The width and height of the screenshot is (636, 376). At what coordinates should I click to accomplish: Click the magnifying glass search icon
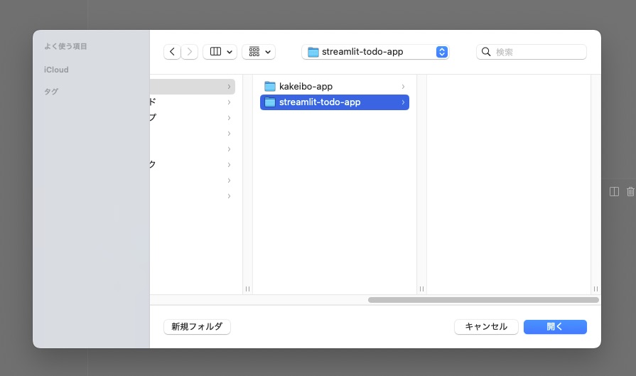tap(487, 52)
